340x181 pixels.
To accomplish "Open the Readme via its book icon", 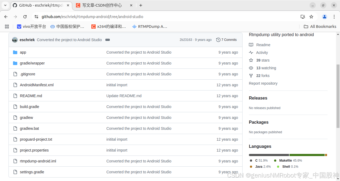I will pyautogui.click(x=251, y=45).
